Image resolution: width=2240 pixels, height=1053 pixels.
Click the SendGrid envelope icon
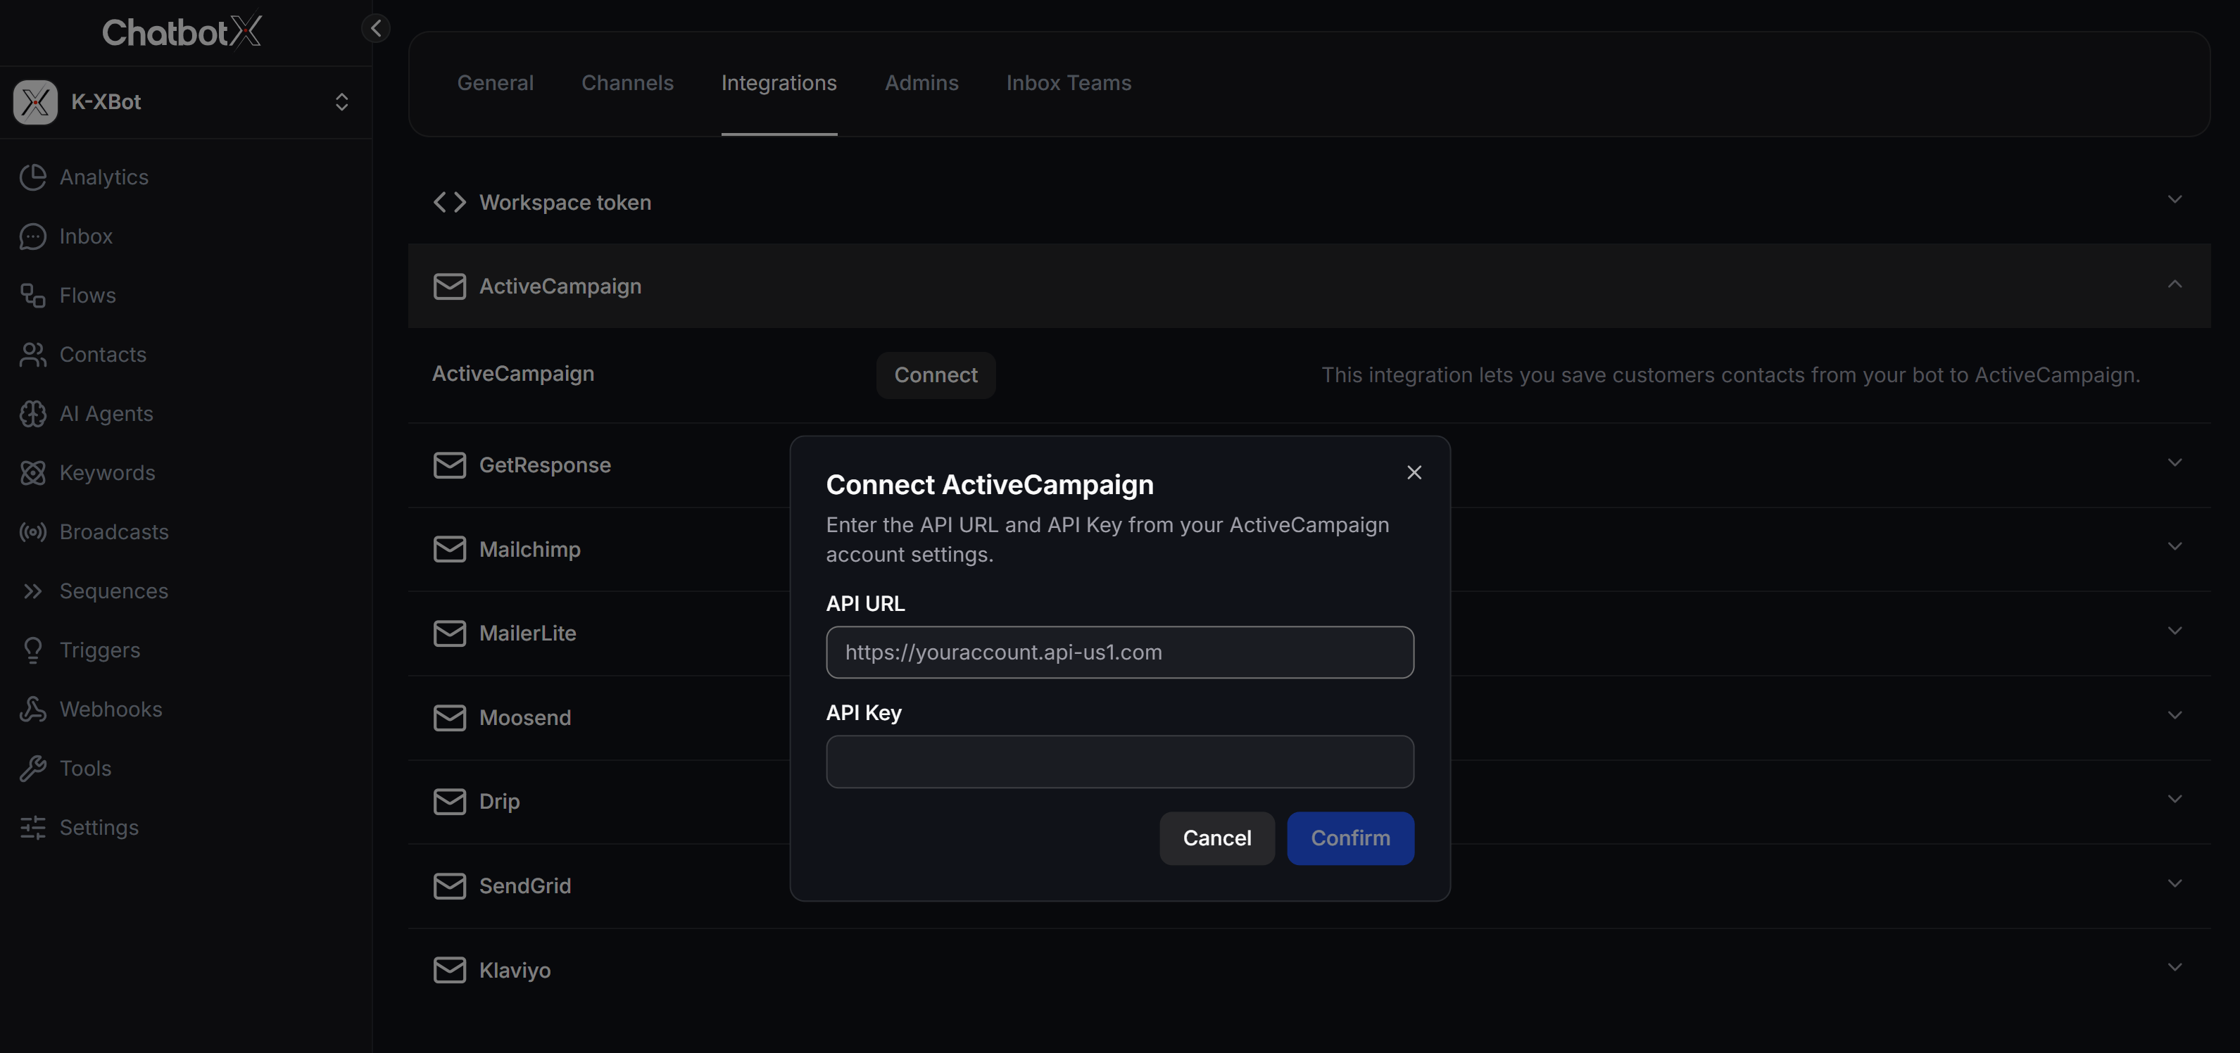(x=450, y=885)
